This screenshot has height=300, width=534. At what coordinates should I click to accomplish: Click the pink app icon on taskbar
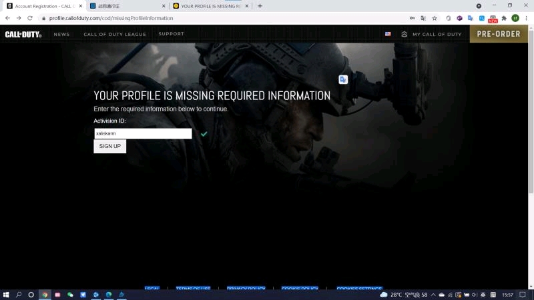pyautogui.click(x=57, y=295)
